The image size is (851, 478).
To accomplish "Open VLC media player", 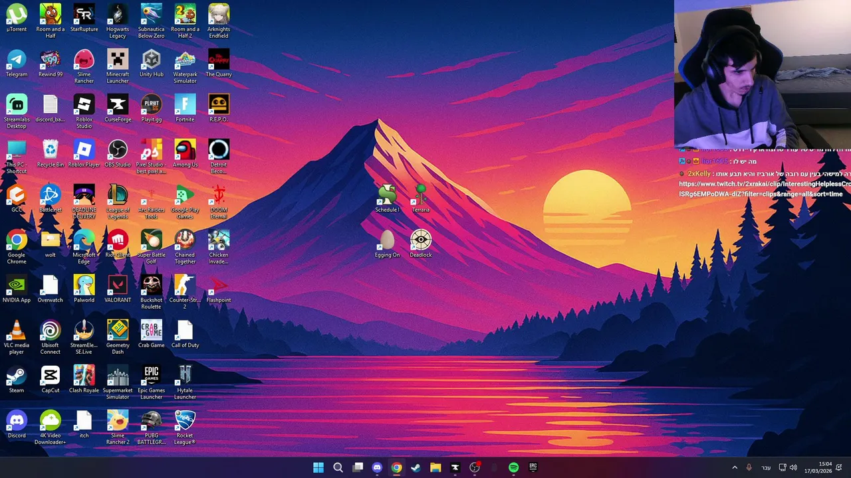I will 17,337.
